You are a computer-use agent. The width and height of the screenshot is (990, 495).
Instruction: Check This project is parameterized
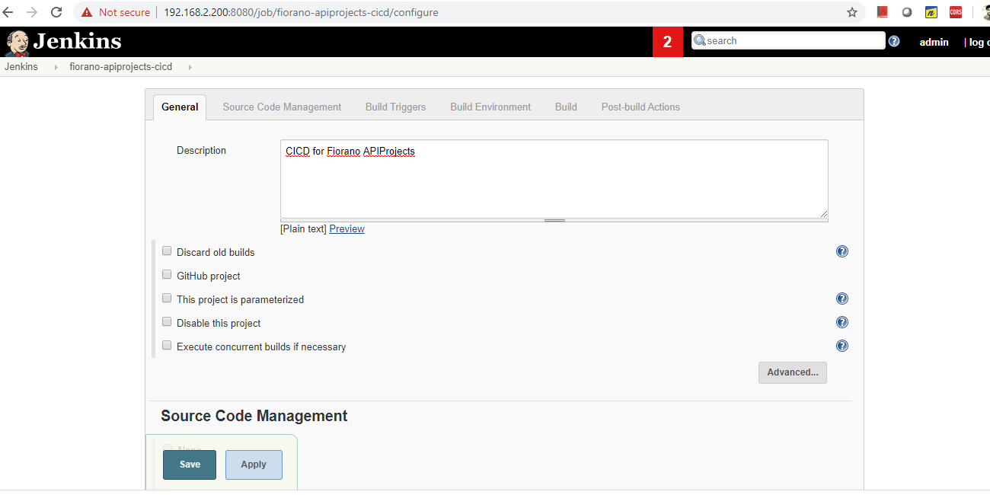(167, 298)
